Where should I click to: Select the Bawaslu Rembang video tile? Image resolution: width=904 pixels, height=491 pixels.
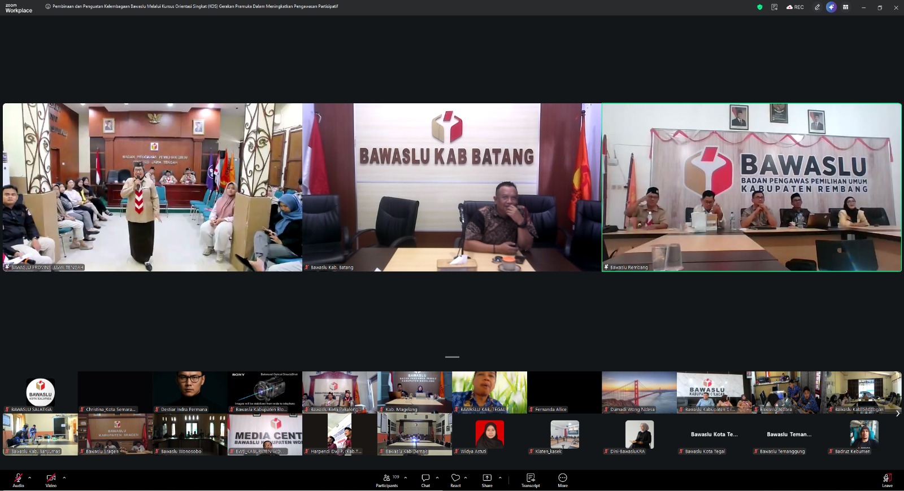coord(751,187)
